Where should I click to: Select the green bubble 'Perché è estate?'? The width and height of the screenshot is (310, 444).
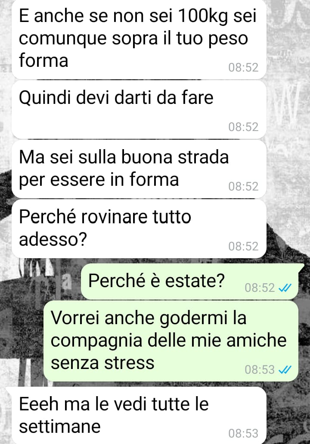point(190,281)
